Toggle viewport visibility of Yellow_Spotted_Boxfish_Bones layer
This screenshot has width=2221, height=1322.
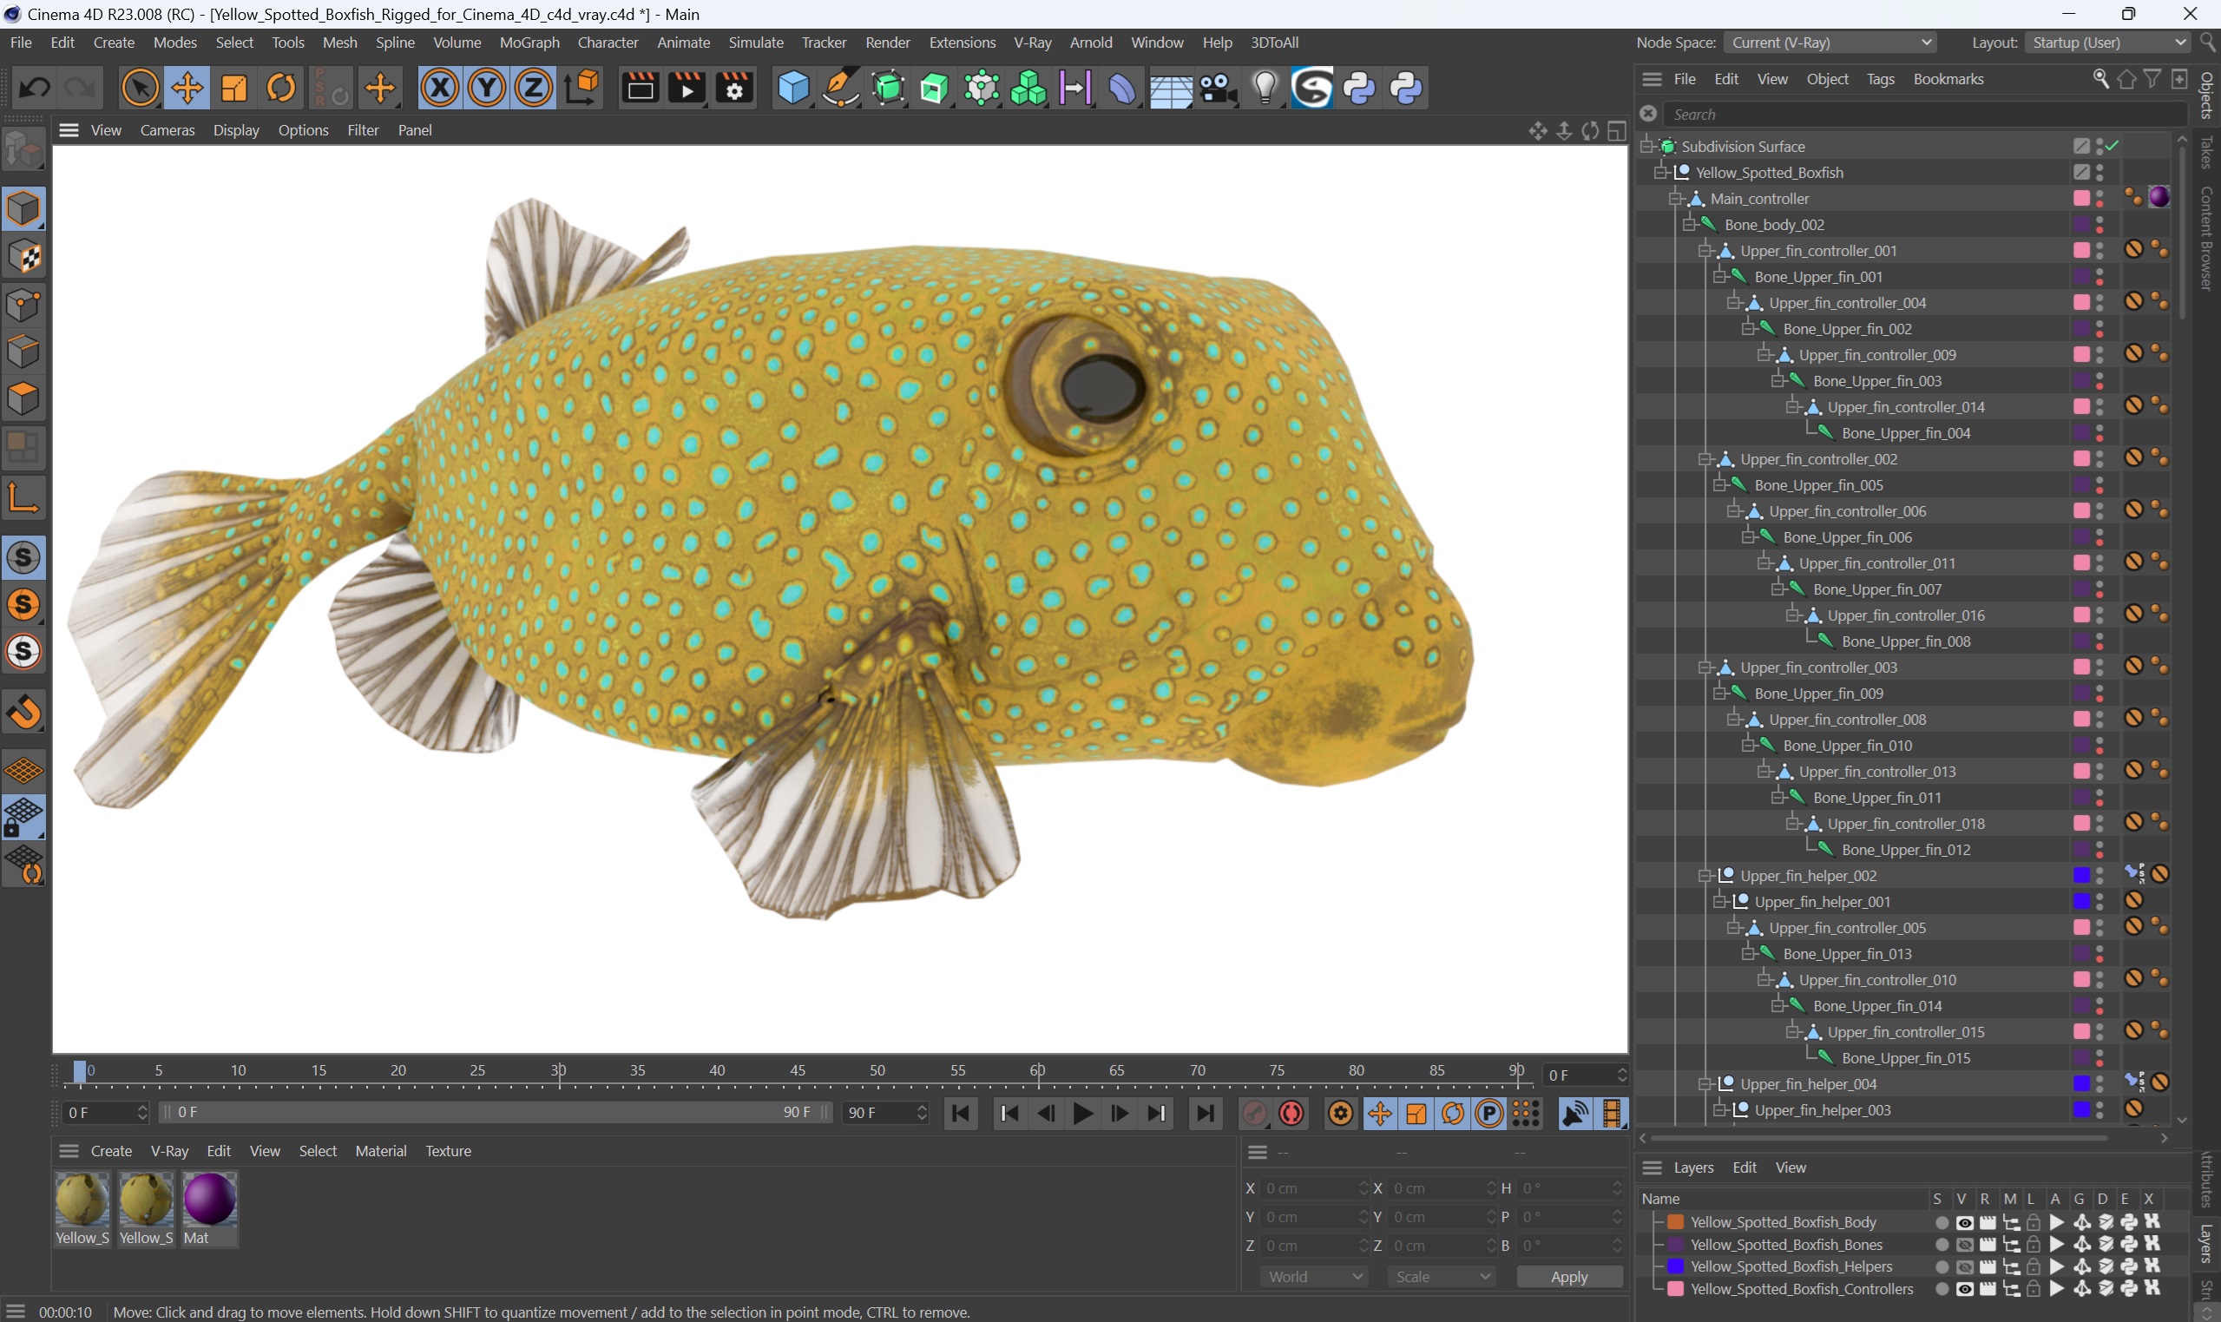(1963, 1245)
